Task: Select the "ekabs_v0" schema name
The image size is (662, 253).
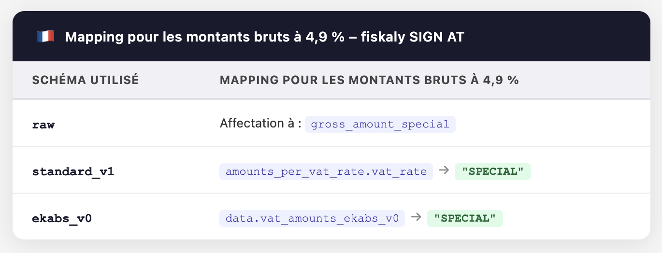Action: (62, 218)
